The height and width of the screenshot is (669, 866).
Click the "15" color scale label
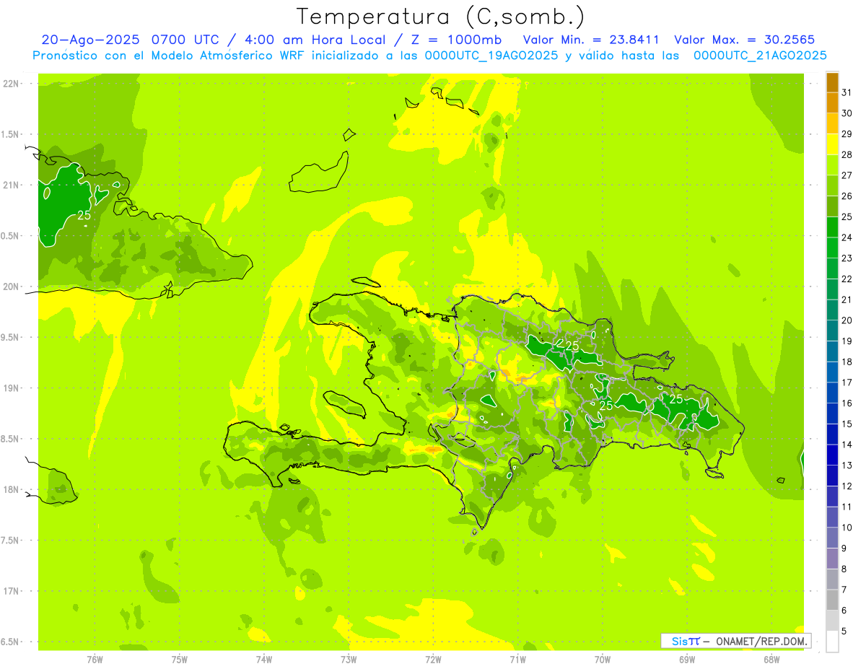pyautogui.click(x=847, y=424)
